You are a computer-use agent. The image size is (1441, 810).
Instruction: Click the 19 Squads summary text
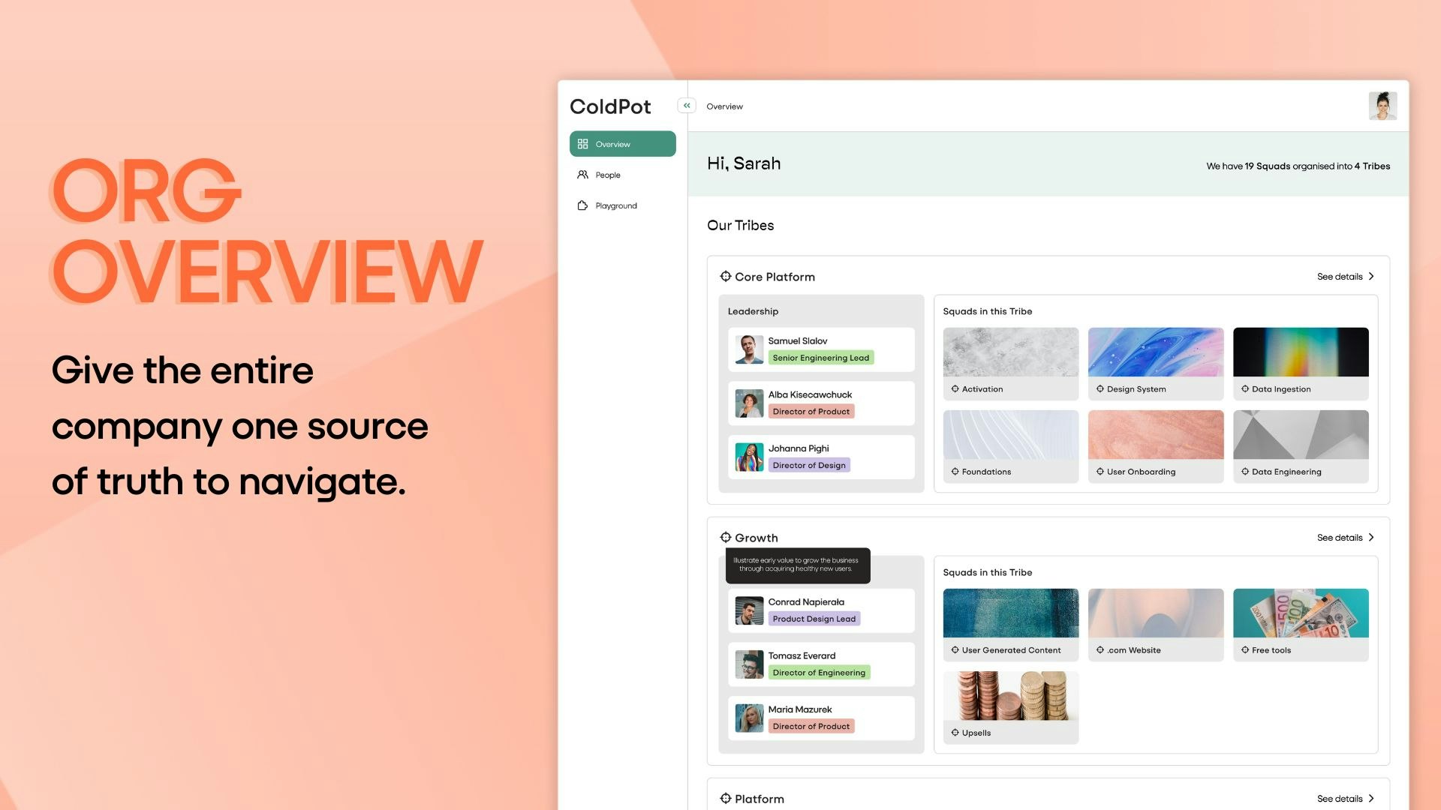click(1298, 166)
